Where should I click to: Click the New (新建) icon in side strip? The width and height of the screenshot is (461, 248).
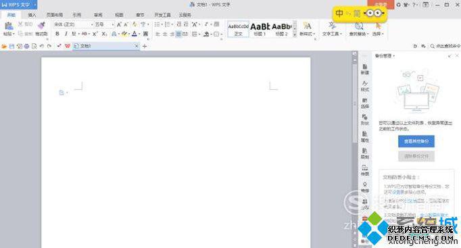click(364, 69)
